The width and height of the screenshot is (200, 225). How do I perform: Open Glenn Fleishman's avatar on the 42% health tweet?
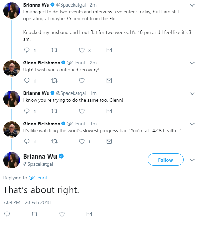click(12, 129)
